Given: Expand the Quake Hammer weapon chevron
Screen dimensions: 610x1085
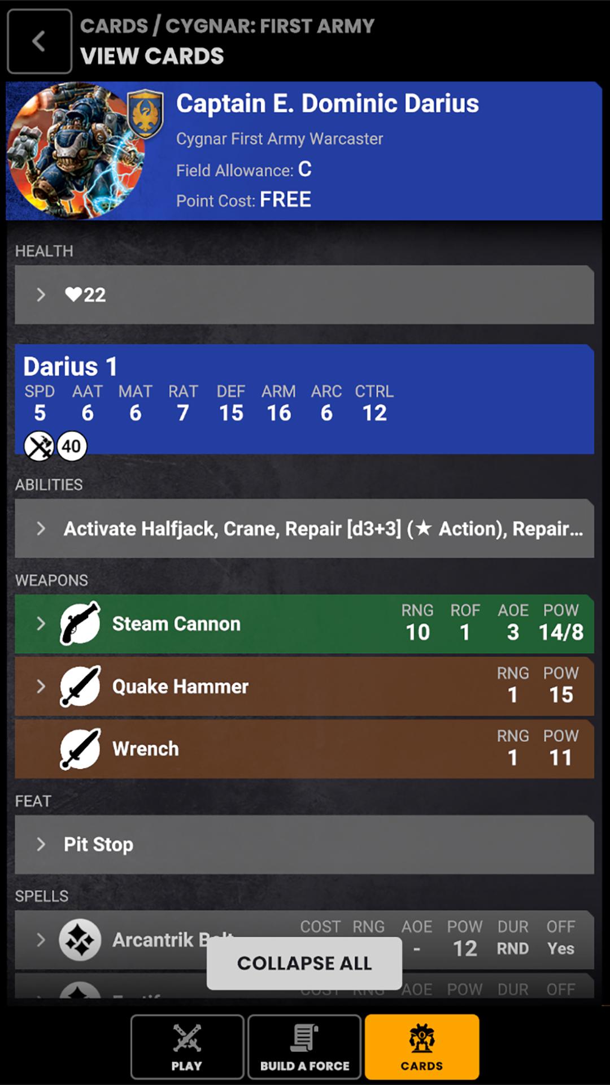Looking at the screenshot, I should pyautogui.click(x=41, y=686).
